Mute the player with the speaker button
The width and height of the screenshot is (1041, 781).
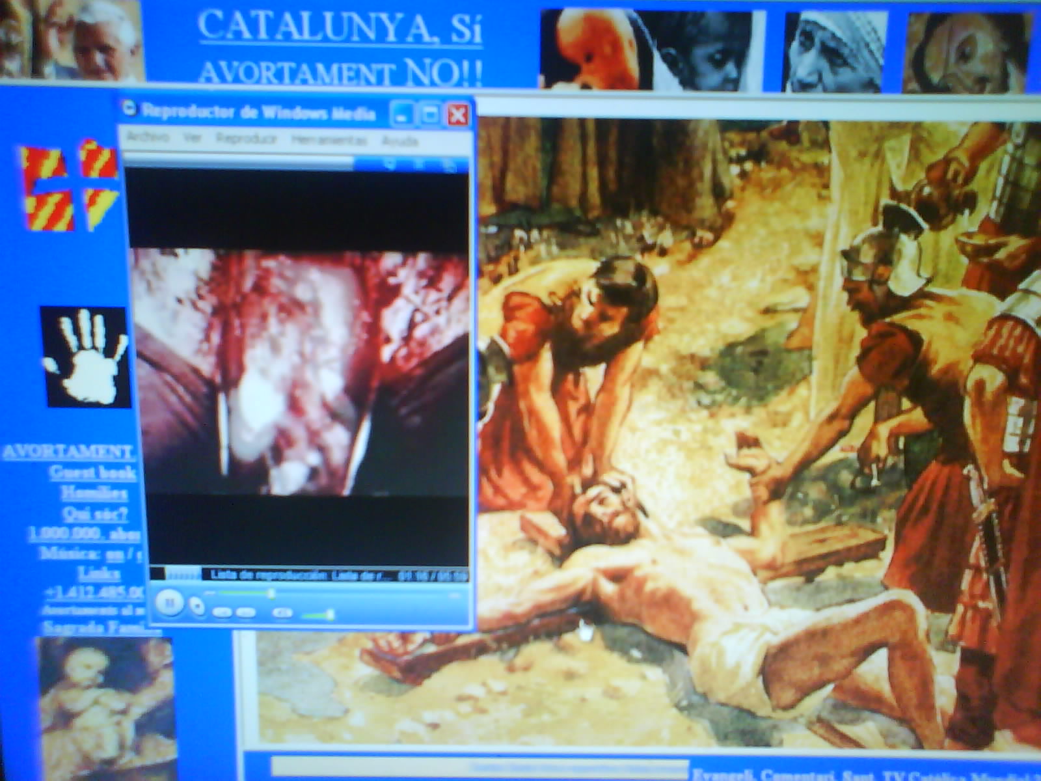282,612
